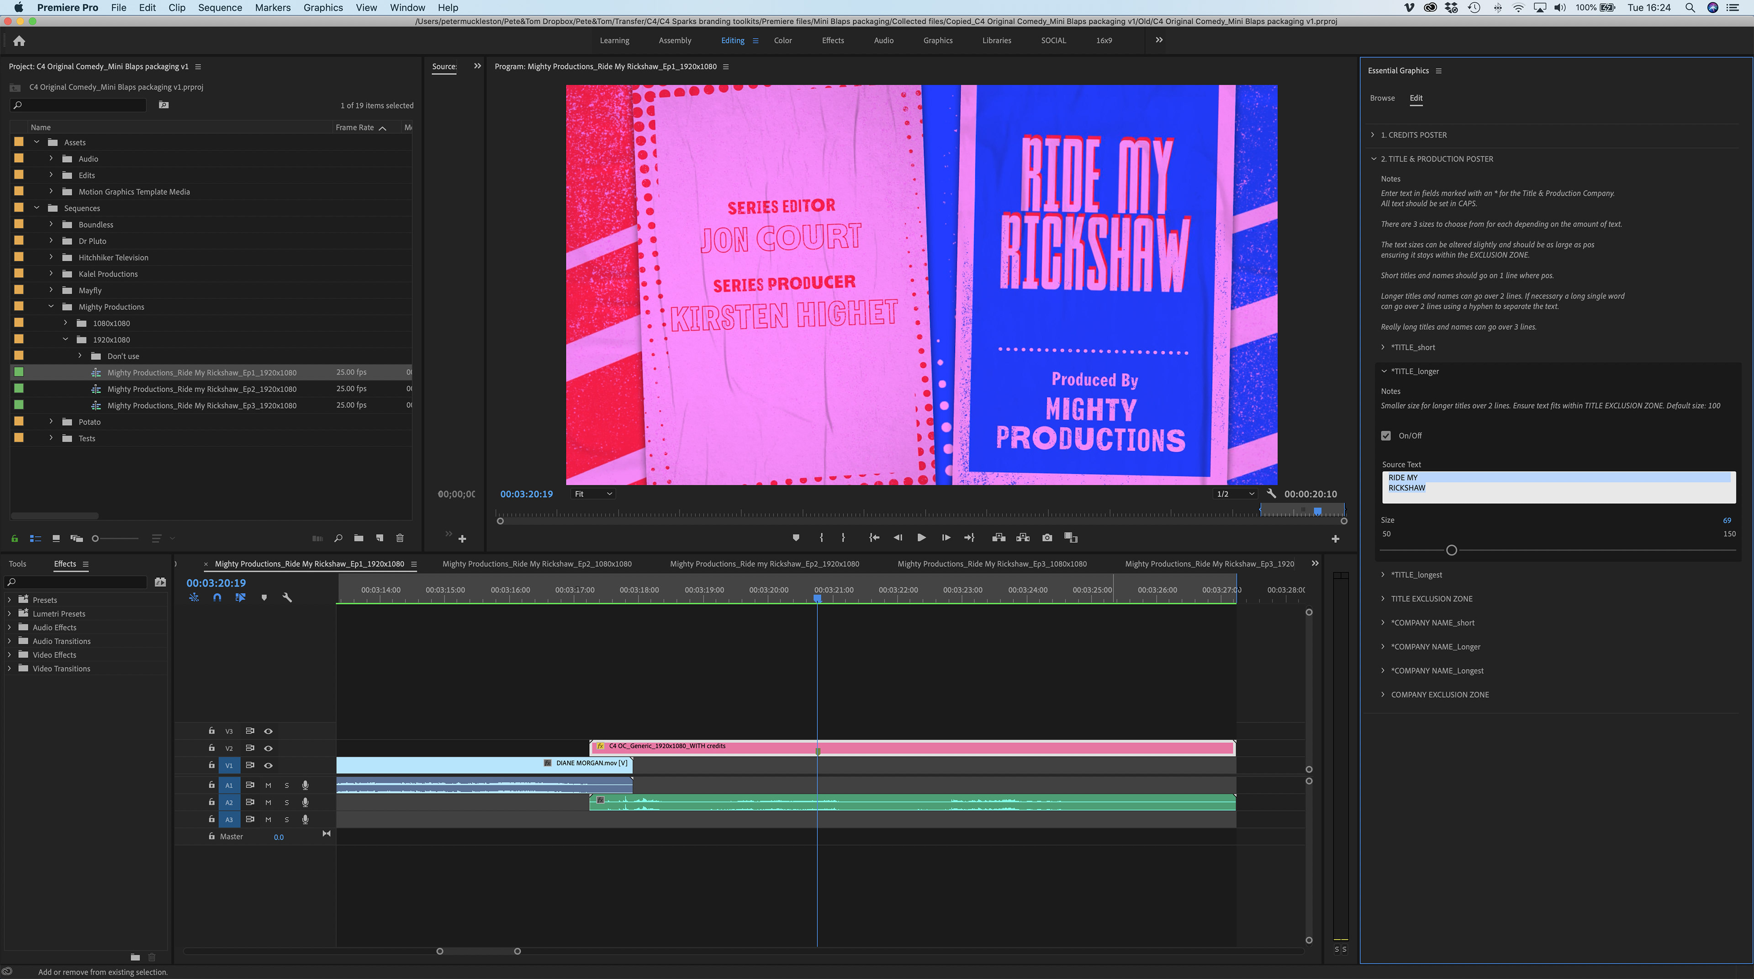
Task: Expand the *COMPANY NAME_short section
Action: 1383,622
